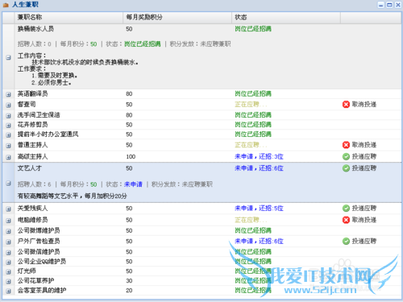Click the 30 points value for 公司花草养护
403x302 pixels.
[x=129, y=281]
